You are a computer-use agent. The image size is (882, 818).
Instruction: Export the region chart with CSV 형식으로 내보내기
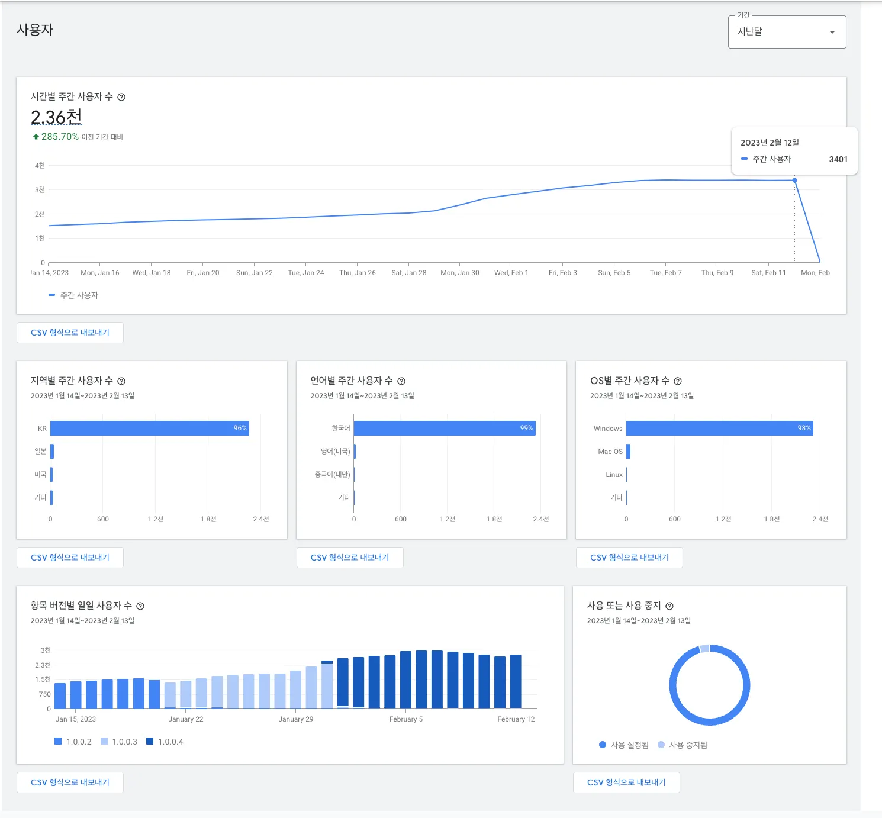70,558
